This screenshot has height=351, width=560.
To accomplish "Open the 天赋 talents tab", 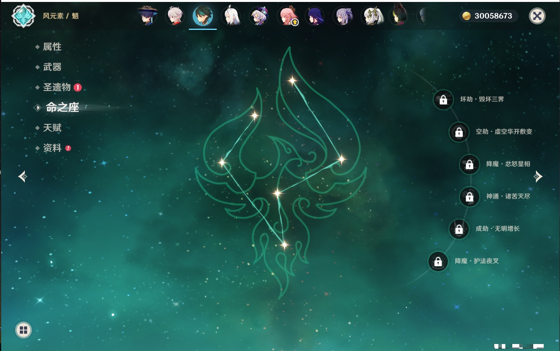I will (52, 128).
